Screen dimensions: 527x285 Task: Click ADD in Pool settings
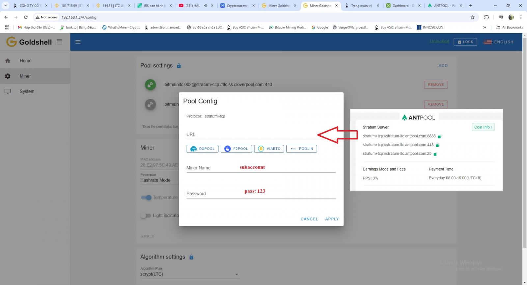coord(443,66)
